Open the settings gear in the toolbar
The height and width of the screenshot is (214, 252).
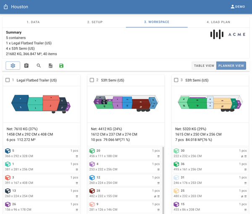[x=13, y=66]
